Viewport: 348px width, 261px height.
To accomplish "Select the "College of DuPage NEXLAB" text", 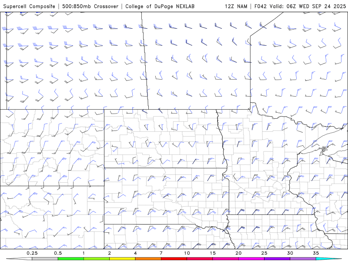I will [x=160, y=6].
